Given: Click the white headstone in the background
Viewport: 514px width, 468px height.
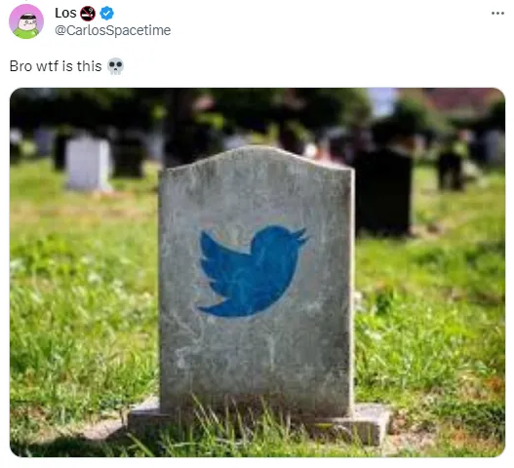Looking at the screenshot, I should (x=89, y=163).
